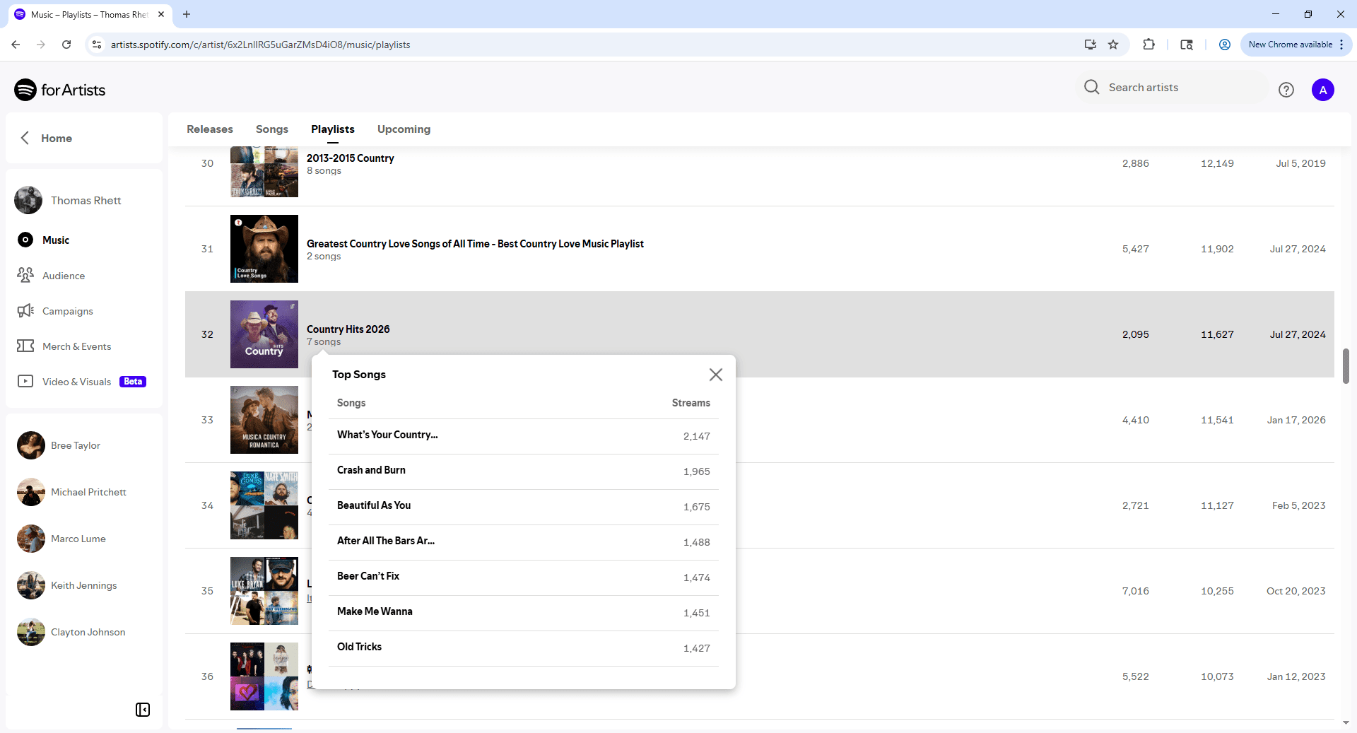Image resolution: width=1357 pixels, height=733 pixels.
Task: Open the Audience section icon
Action: coord(25,275)
